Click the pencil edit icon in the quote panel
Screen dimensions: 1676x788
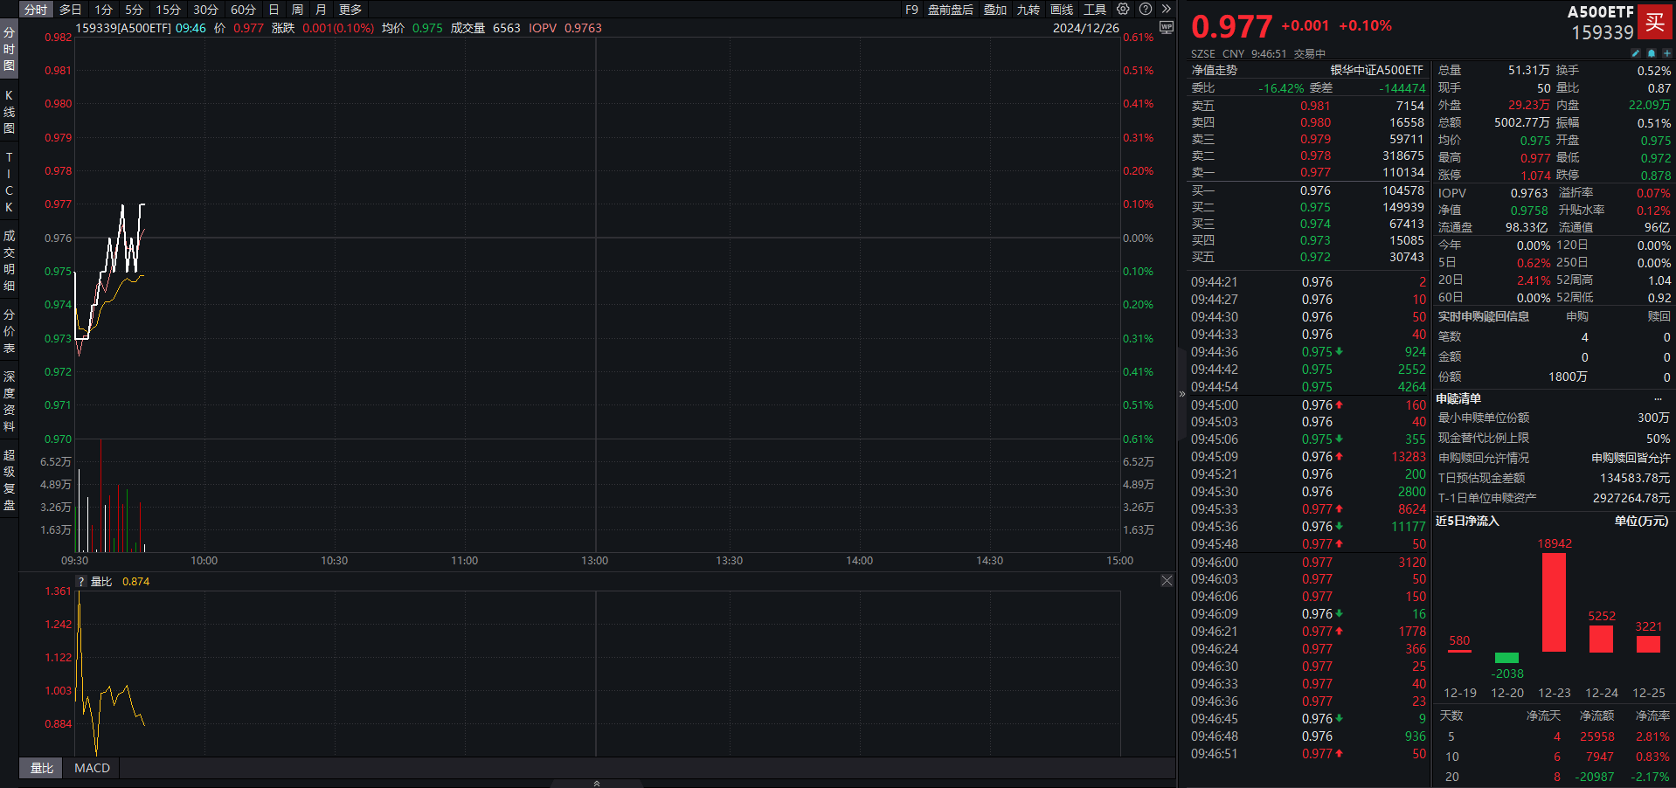[x=1634, y=53]
